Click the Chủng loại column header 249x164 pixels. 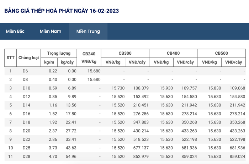point(28,58)
